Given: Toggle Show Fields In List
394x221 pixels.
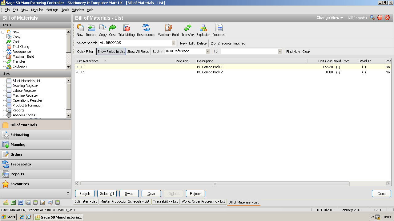Looking at the screenshot, I should coord(111,52).
